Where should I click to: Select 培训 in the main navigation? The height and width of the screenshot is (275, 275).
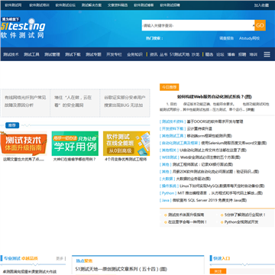point(254,54)
